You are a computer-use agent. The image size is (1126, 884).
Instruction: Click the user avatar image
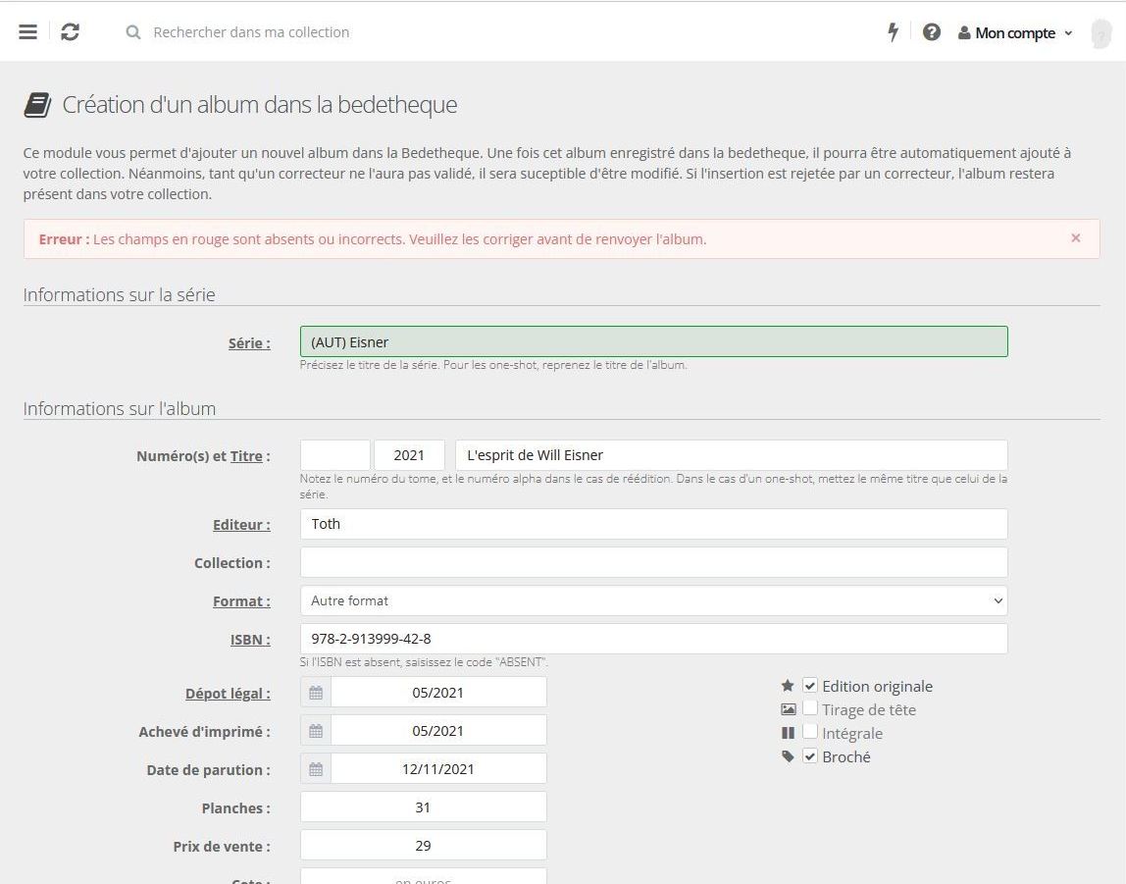pyautogui.click(x=1100, y=33)
